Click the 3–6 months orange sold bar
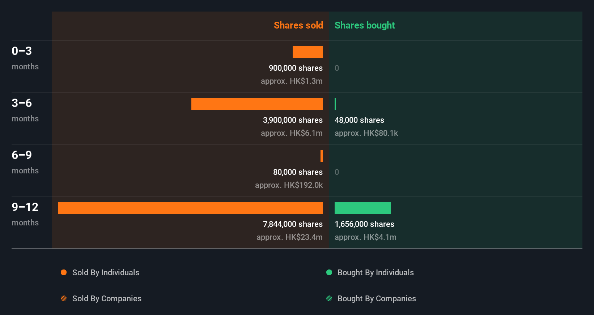The height and width of the screenshot is (315, 594). click(257, 104)
